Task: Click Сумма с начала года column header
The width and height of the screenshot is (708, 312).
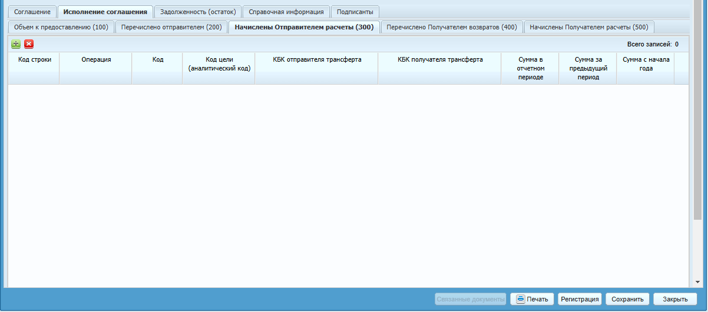Action: pos(646,63)
